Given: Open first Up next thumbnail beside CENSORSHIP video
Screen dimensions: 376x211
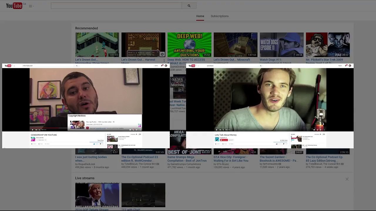Looking at the screenshot, I should (x=112, y=139).
